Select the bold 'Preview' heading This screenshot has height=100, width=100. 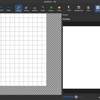[66, 19]
